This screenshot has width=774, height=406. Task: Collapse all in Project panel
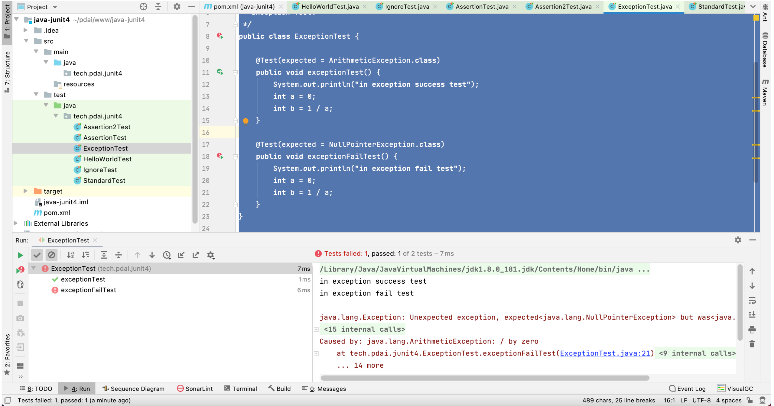click(x=158, y=7)
